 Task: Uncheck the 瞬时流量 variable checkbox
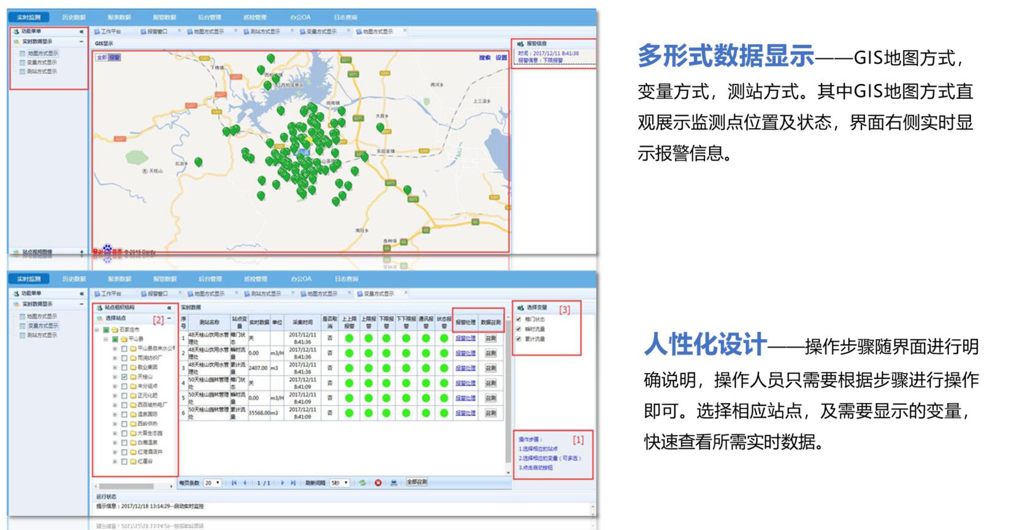(519, 329)
